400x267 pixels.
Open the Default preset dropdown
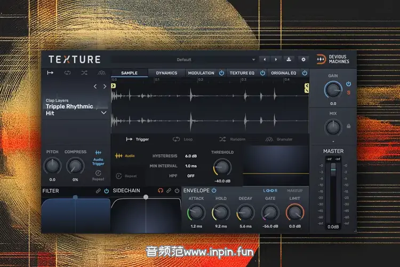184,59
